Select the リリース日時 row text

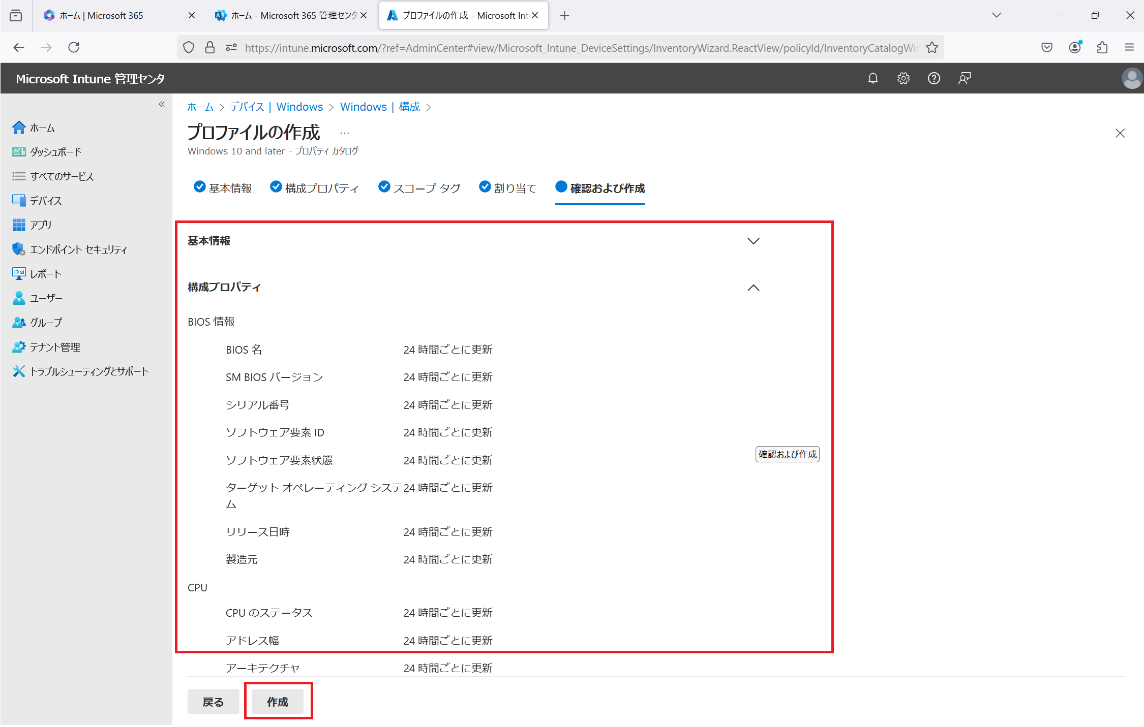tap(258, 532)
